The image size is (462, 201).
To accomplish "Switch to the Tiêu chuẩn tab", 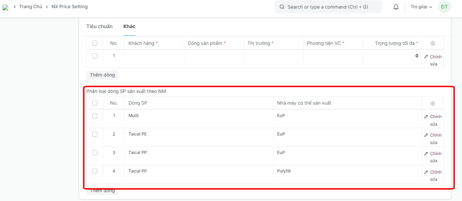I will point(99,26).
